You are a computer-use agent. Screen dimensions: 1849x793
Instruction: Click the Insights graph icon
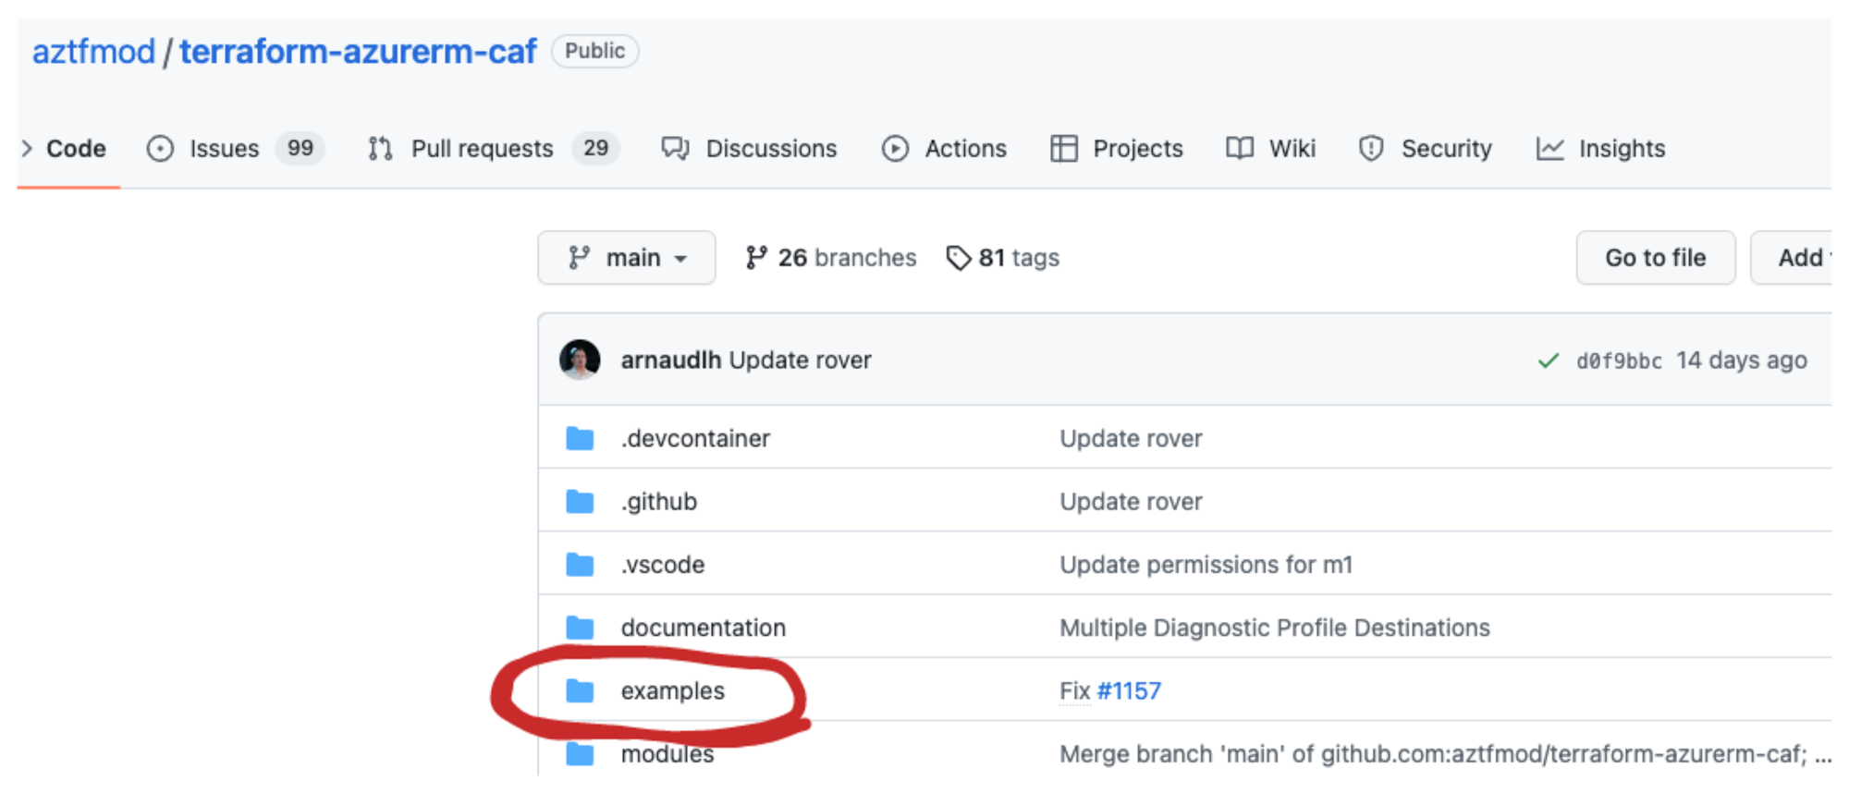[x=1549, y=148]
